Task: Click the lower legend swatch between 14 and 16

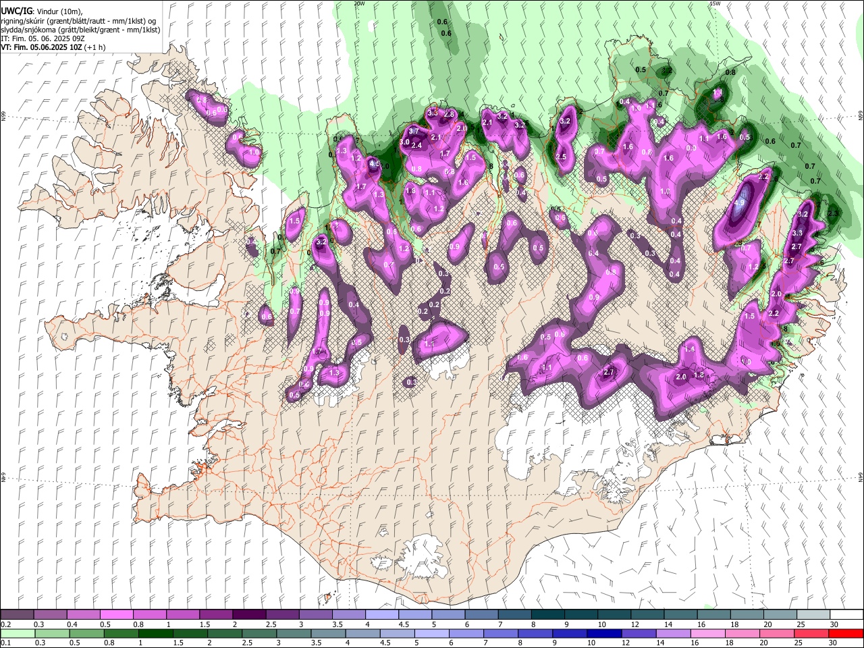Action: (x=673, y=634)
